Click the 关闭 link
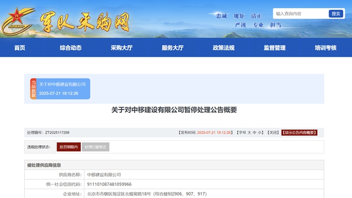This screenshot has width=352, height=198. click(273, 133)
